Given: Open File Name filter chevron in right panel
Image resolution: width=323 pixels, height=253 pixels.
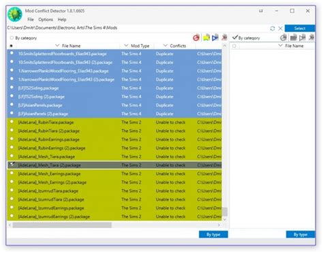Looking at the screenshot, I should coord(281,46).
